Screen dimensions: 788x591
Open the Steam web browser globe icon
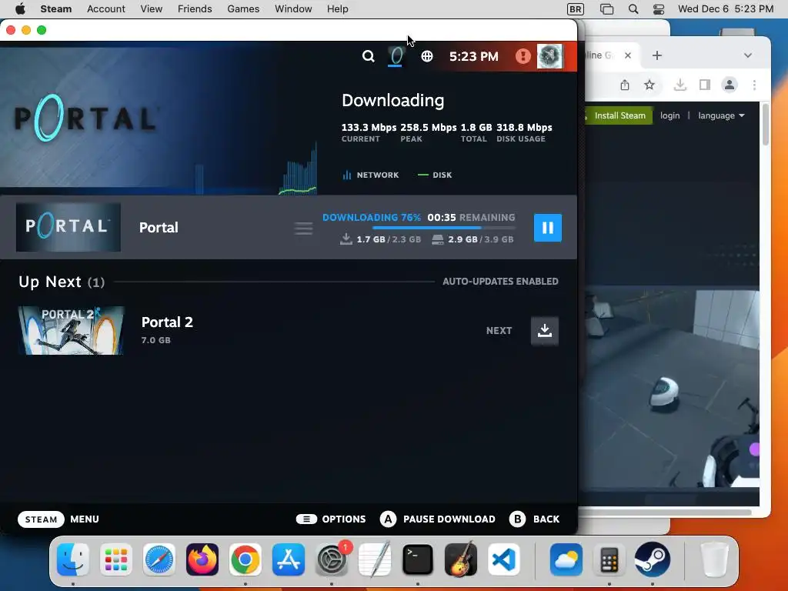point(426,56)
